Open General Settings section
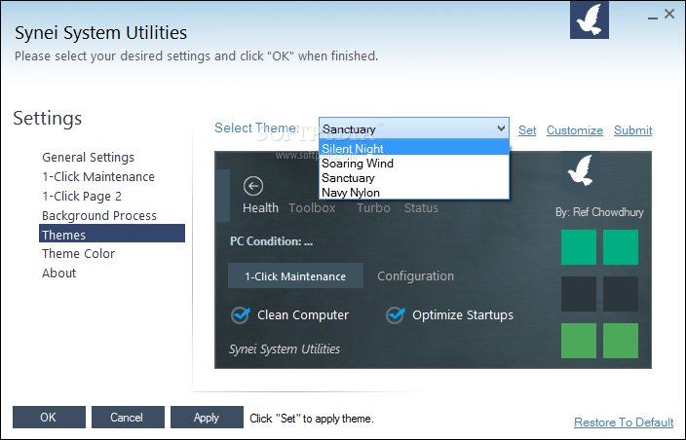 pyautogui.click(x=88, y=158)
